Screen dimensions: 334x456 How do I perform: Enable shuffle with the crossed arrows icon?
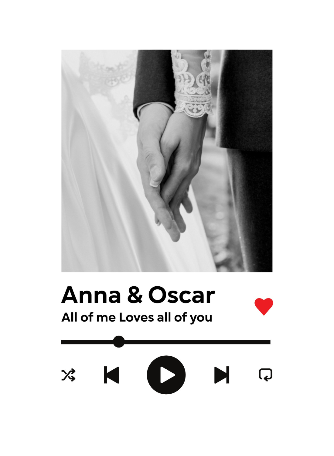pos(69,375)
